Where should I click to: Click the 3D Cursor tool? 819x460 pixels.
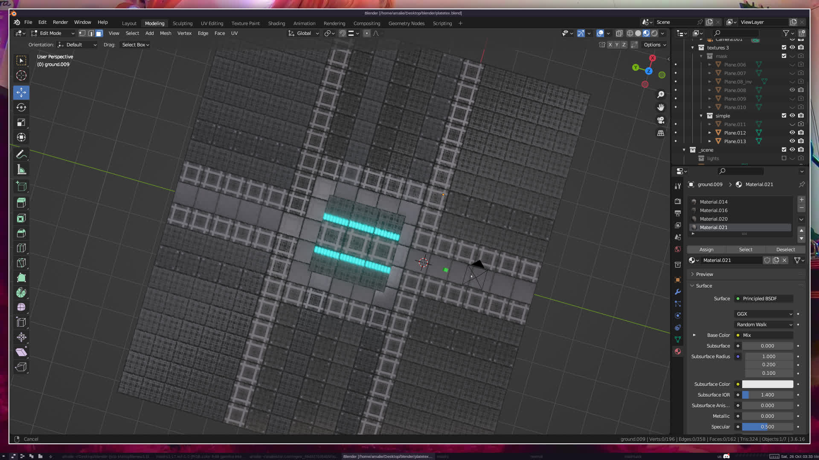point(21,76)
